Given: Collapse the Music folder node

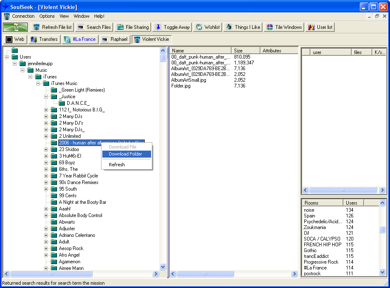Looking at the screenshot, I should tap(22, 70).
